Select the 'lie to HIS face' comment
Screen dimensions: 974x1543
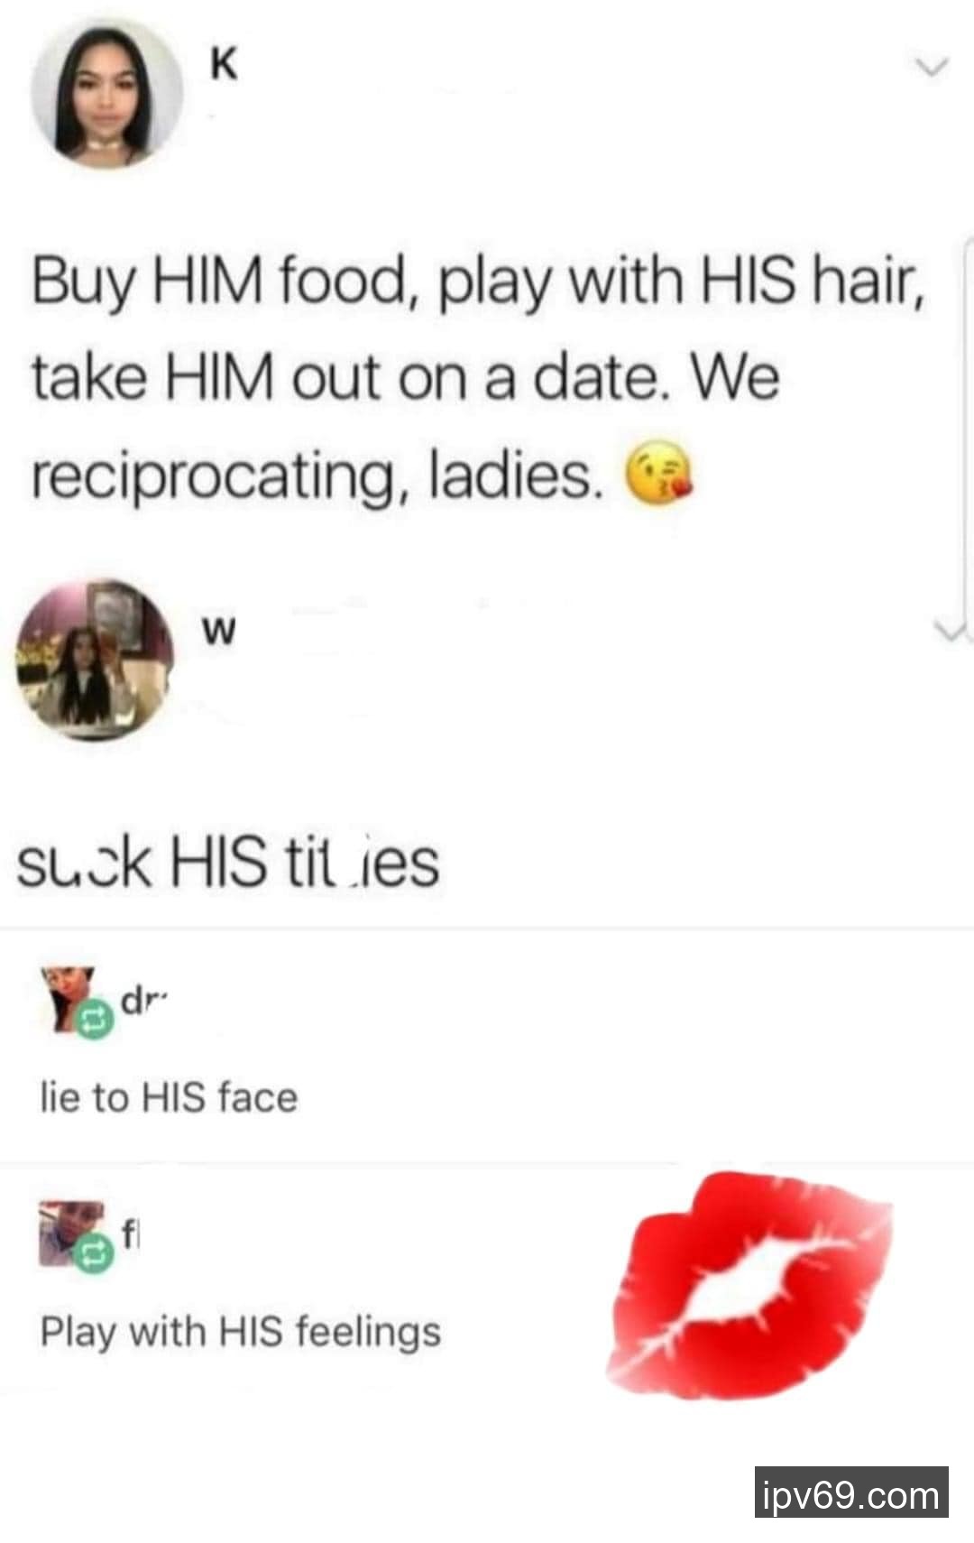169,1098
